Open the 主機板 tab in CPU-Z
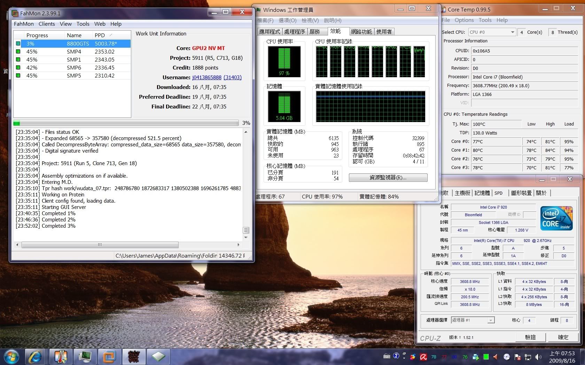 462,193
